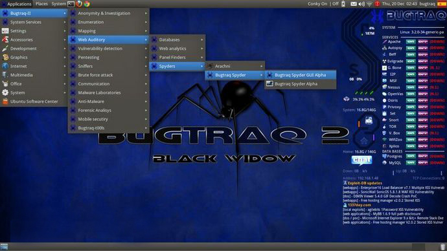
Task: Select Bugtraq Spyder GUI Alpha entry
Action: click(x=300, y=75)
